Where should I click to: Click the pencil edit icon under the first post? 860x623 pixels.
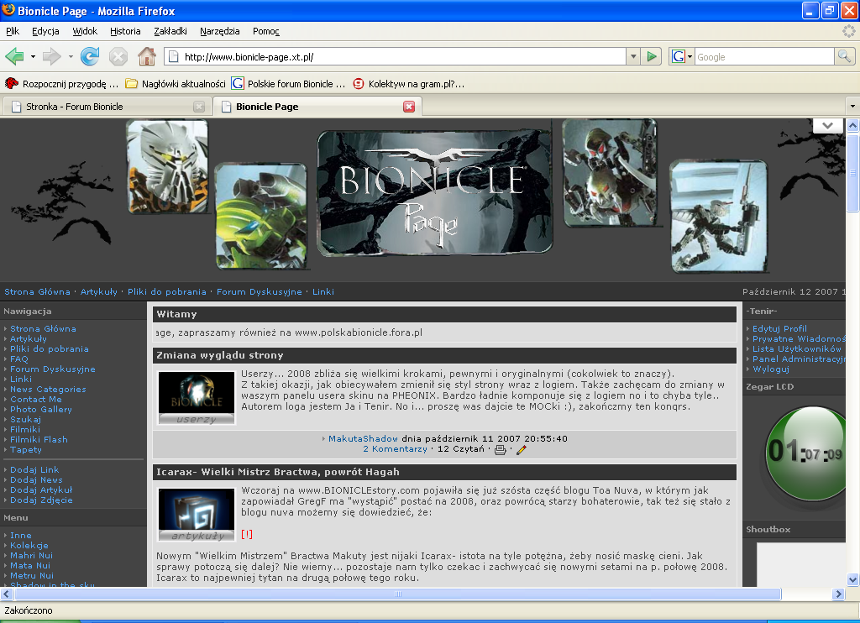click(x=521, y=449)
